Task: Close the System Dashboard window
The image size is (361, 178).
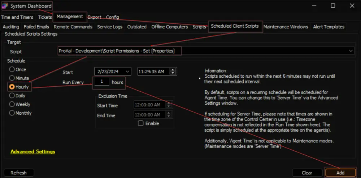Action: click(352, 6)
